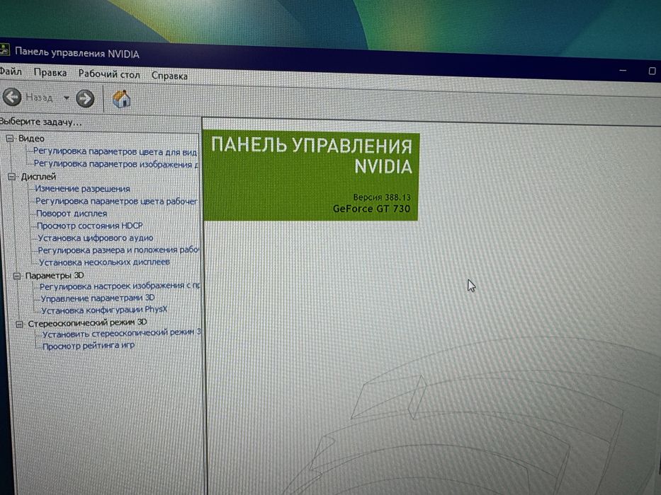The width and height of the screenshot is (661, 495).
Task: Open the Правка menu
Action: (50, 72)
